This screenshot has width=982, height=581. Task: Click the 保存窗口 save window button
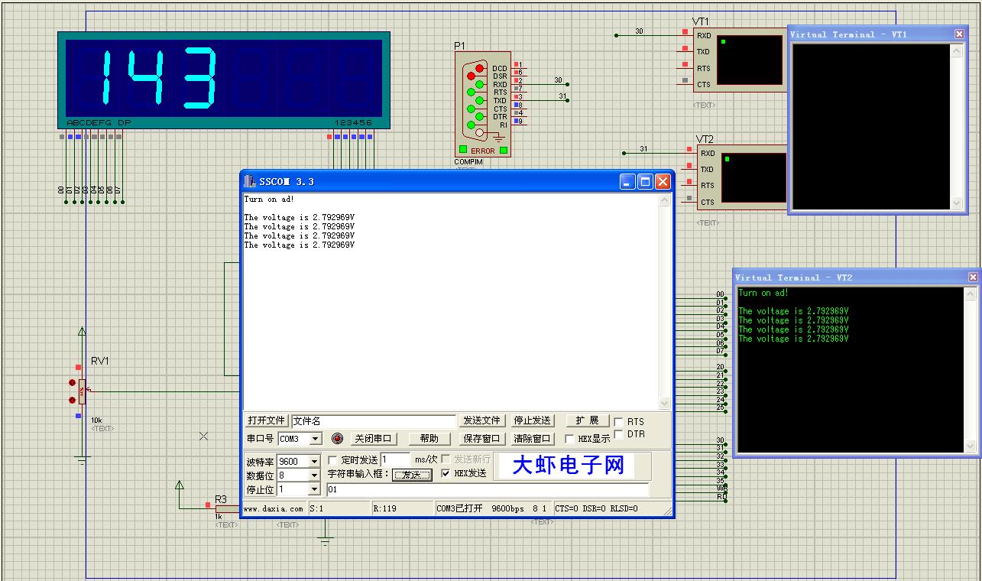coord(482,439)
